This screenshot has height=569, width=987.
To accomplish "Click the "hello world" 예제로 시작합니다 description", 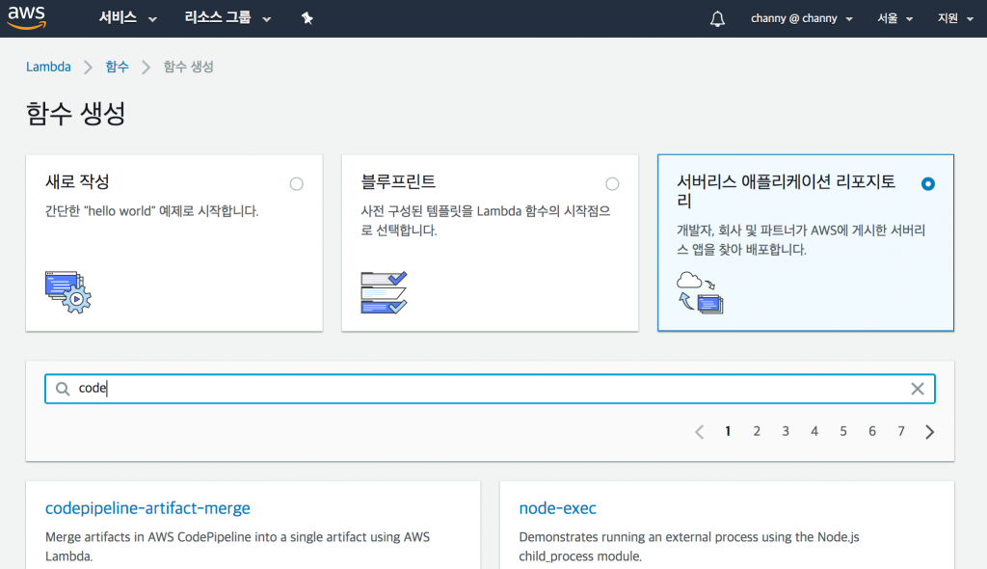I will 151,211.
